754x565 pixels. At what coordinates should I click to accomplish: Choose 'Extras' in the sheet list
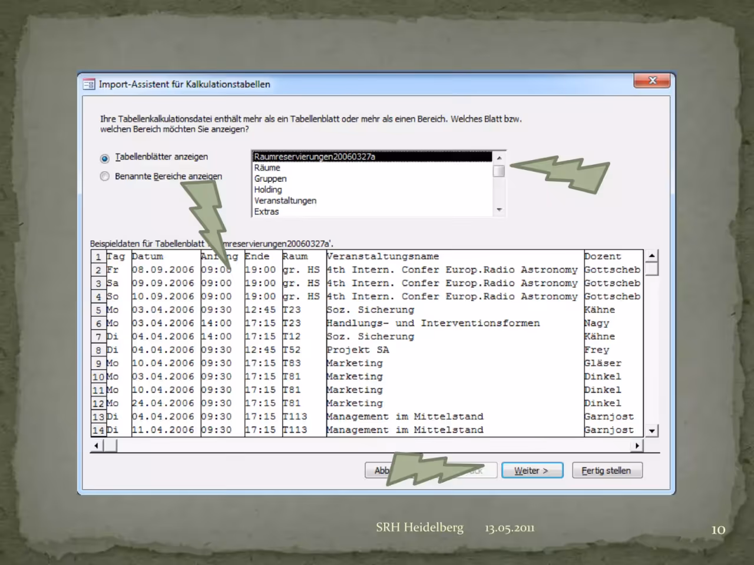tap(372, 211)
